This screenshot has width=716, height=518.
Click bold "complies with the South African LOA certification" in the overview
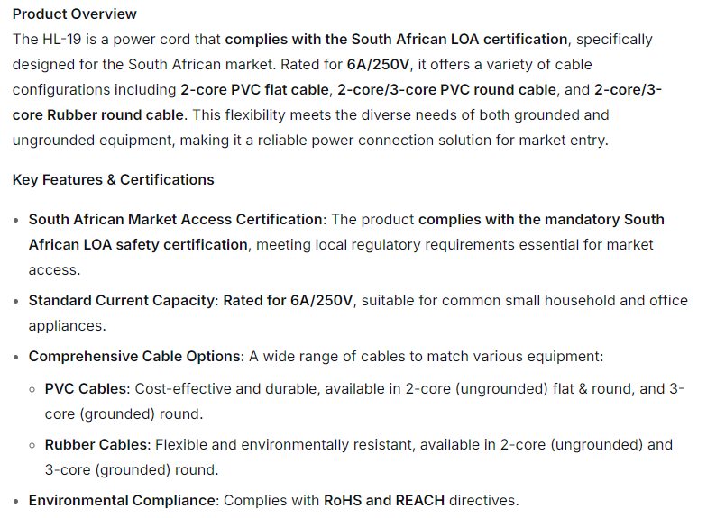pos(397,40)
